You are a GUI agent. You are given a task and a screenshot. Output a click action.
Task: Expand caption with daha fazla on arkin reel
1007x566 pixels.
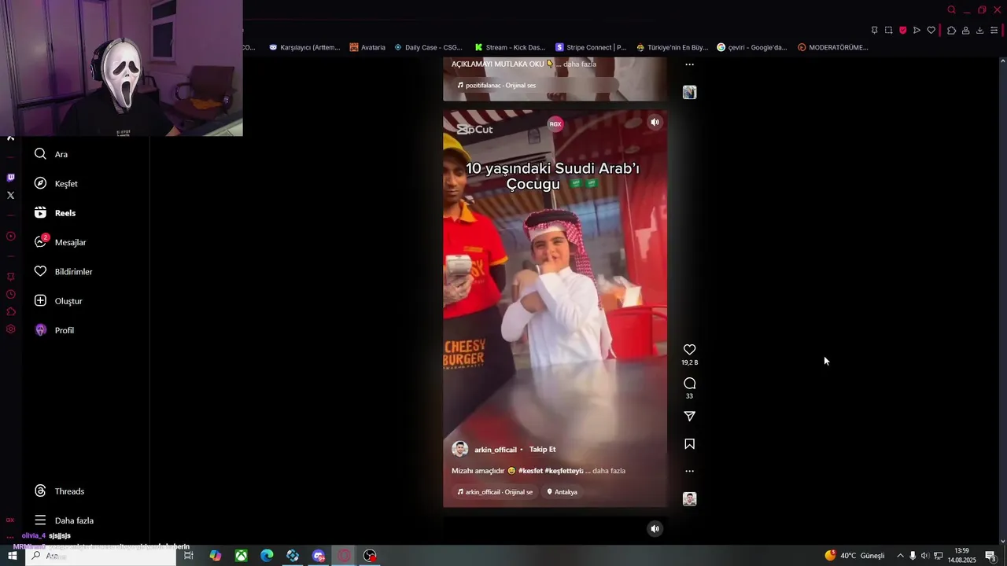(x=609, y=471)
